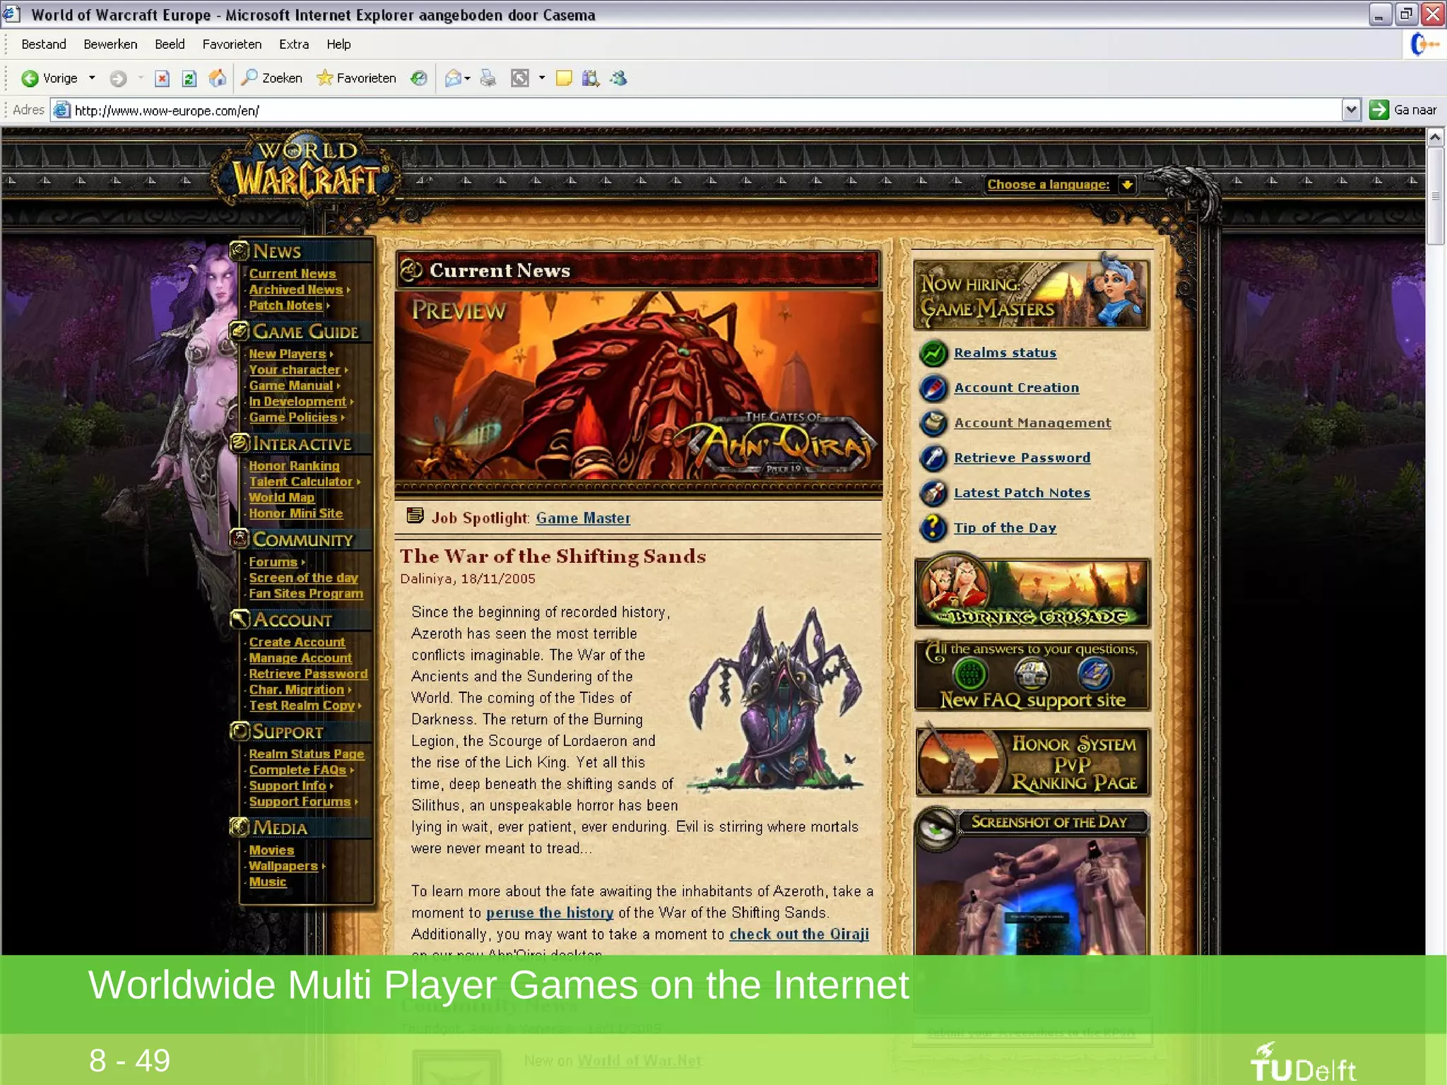Click the Ga naar go button
This screenshot has width=1447, height=1085.
tap(1405, 110)
